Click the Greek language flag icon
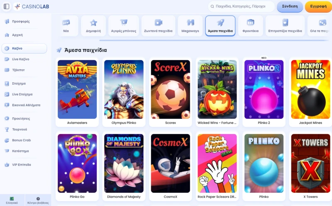The image size is (332, 206). tap(12, 199)
